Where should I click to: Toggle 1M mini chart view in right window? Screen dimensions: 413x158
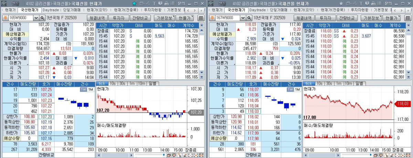[x=297, y=89]
